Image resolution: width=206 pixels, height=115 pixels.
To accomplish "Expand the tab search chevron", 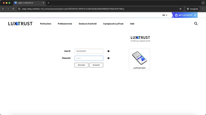I will 203,3.
